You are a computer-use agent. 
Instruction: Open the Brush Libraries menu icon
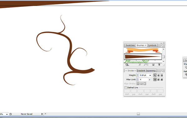127,65
